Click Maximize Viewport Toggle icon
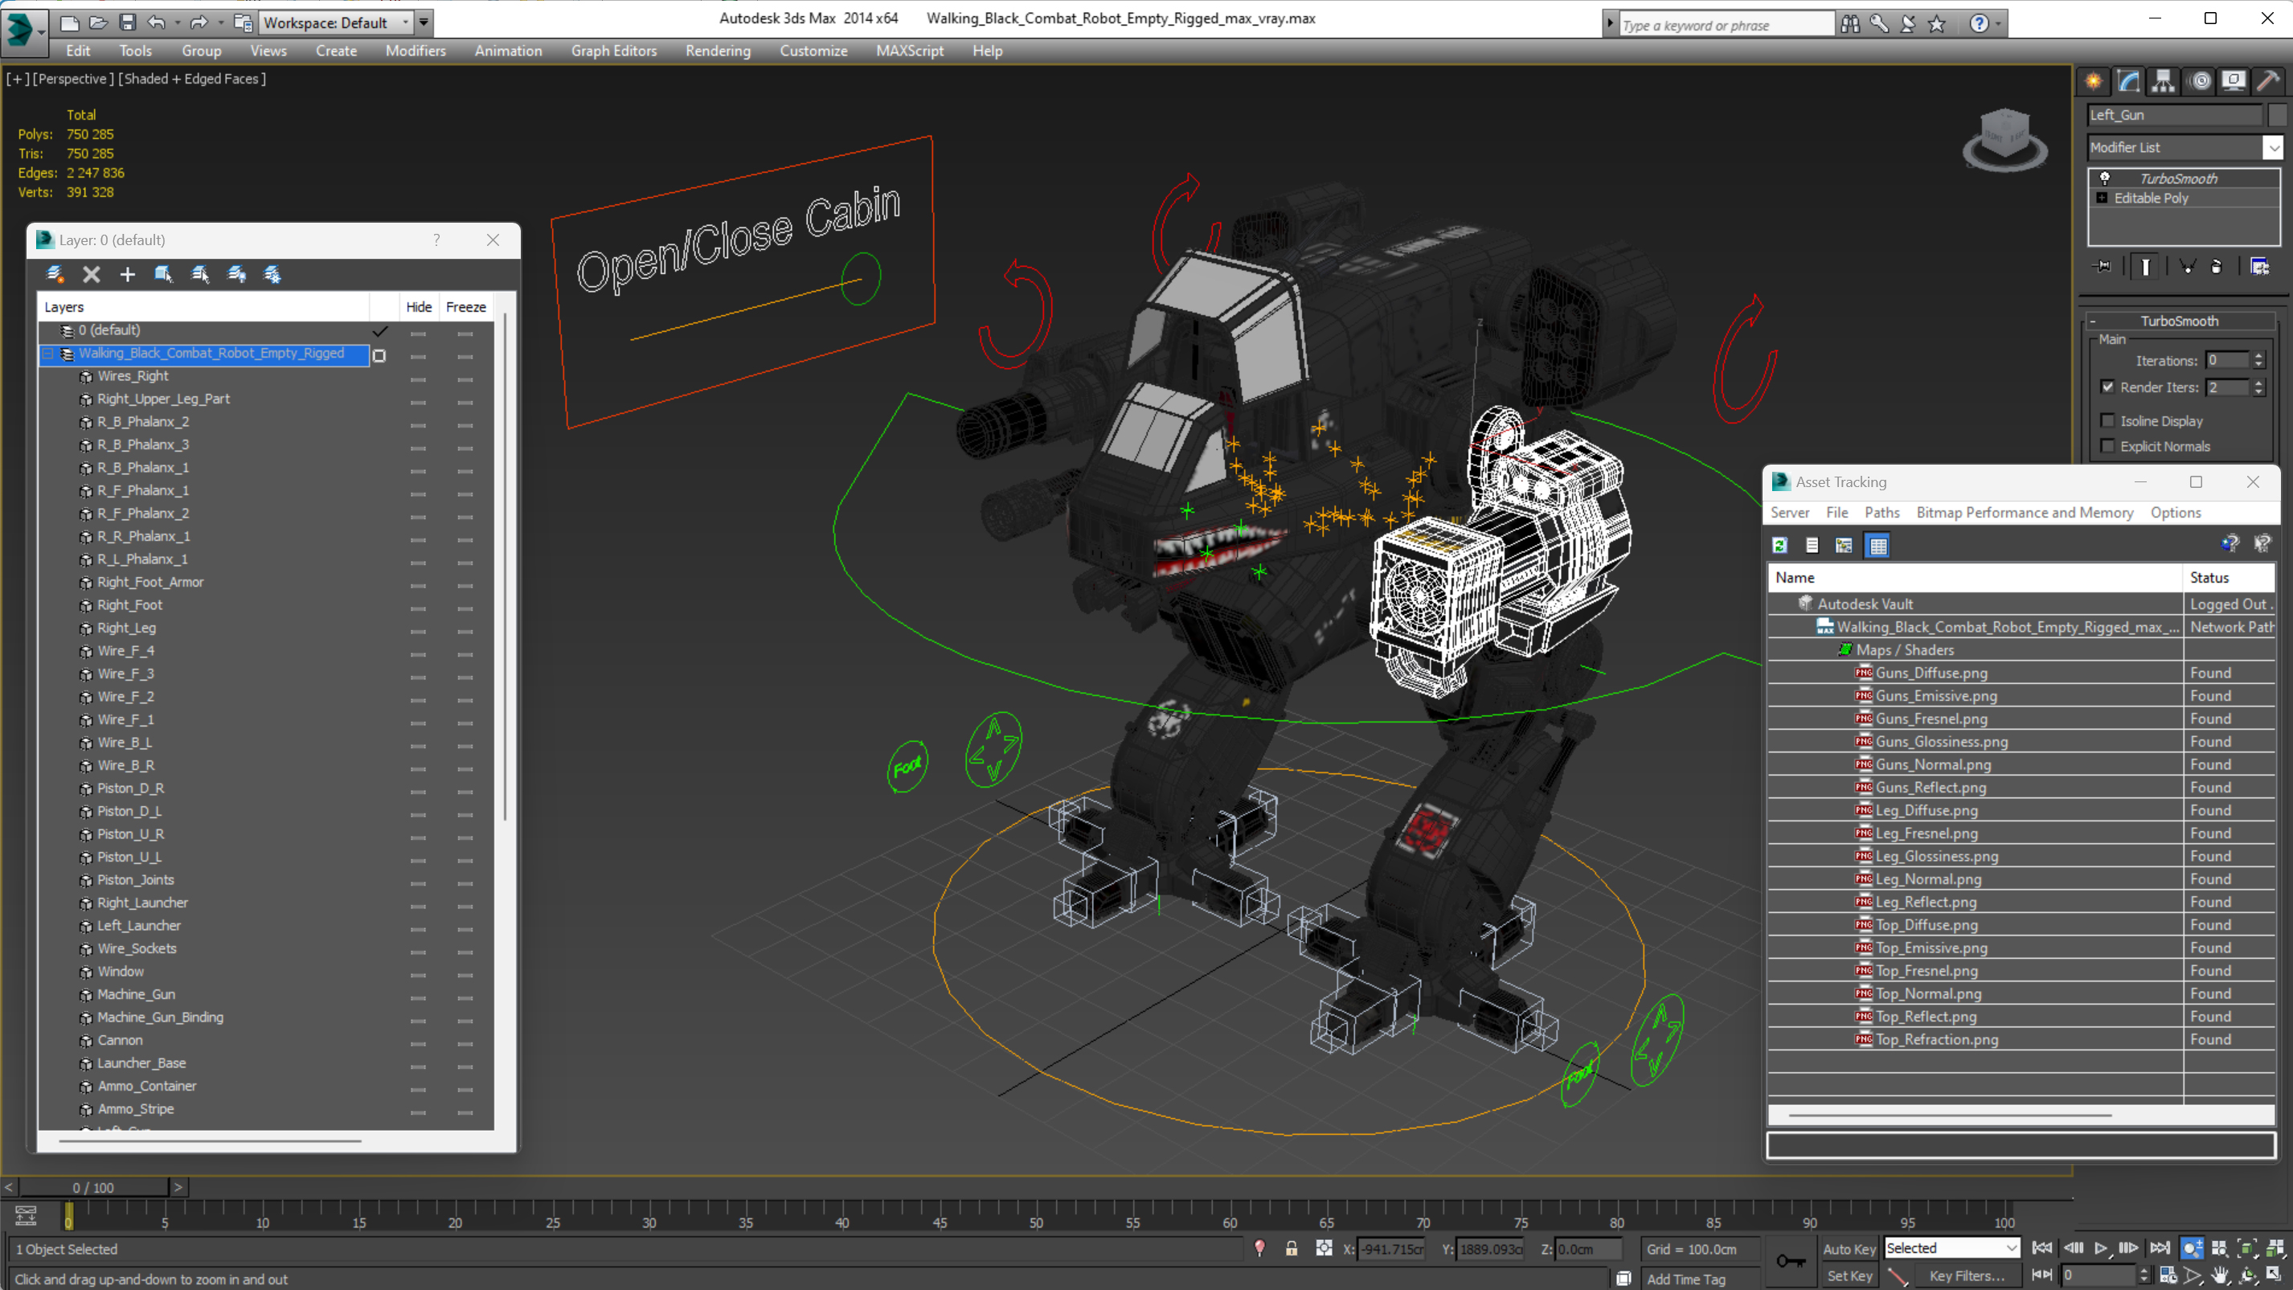This screenshot has height=1290, width=2293. 2275,1275
